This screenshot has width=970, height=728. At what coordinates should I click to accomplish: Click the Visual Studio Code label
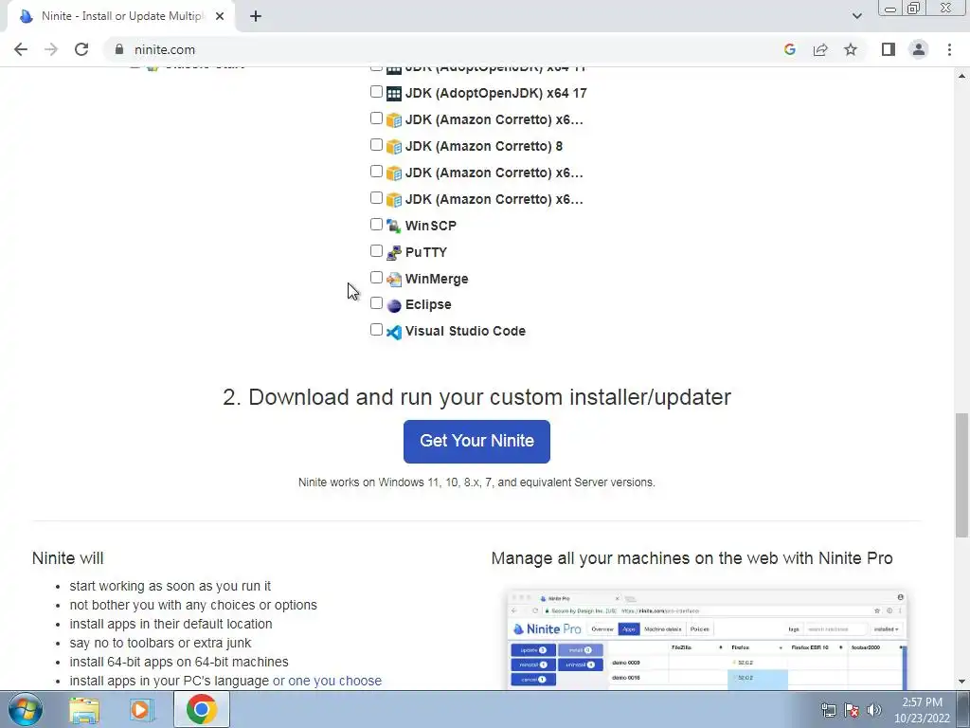pyautogui.click(x=465, y=331)
